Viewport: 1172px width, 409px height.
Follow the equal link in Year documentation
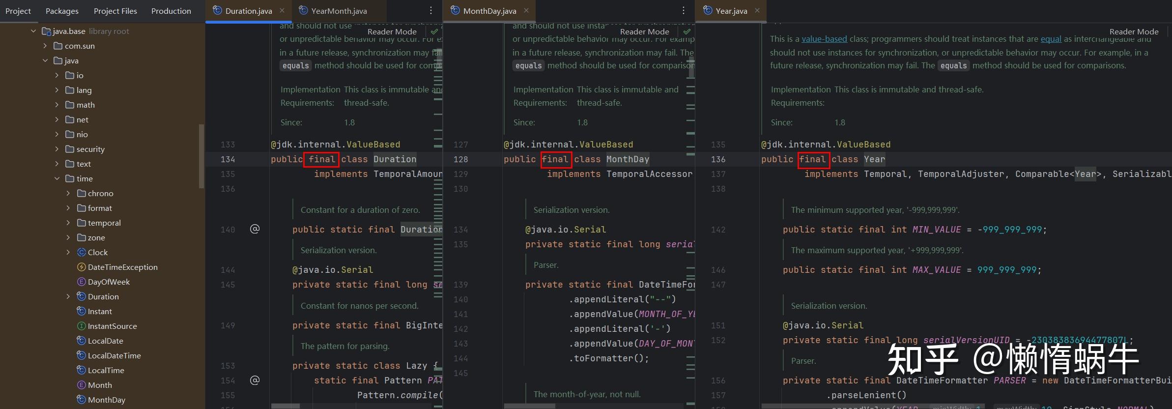pos(1051,39)
